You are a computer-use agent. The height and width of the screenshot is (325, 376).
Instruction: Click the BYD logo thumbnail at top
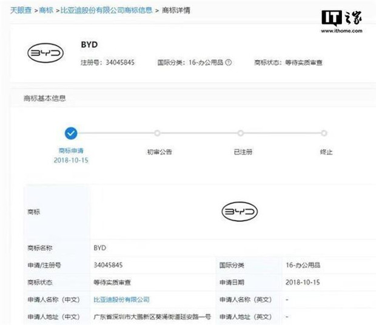[x=45, y=53]
